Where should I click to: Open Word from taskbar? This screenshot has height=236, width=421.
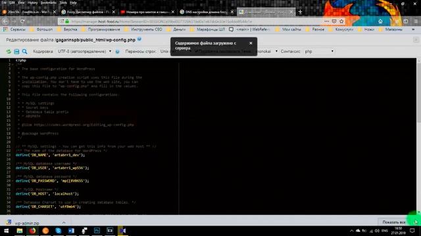pos(71,231)
